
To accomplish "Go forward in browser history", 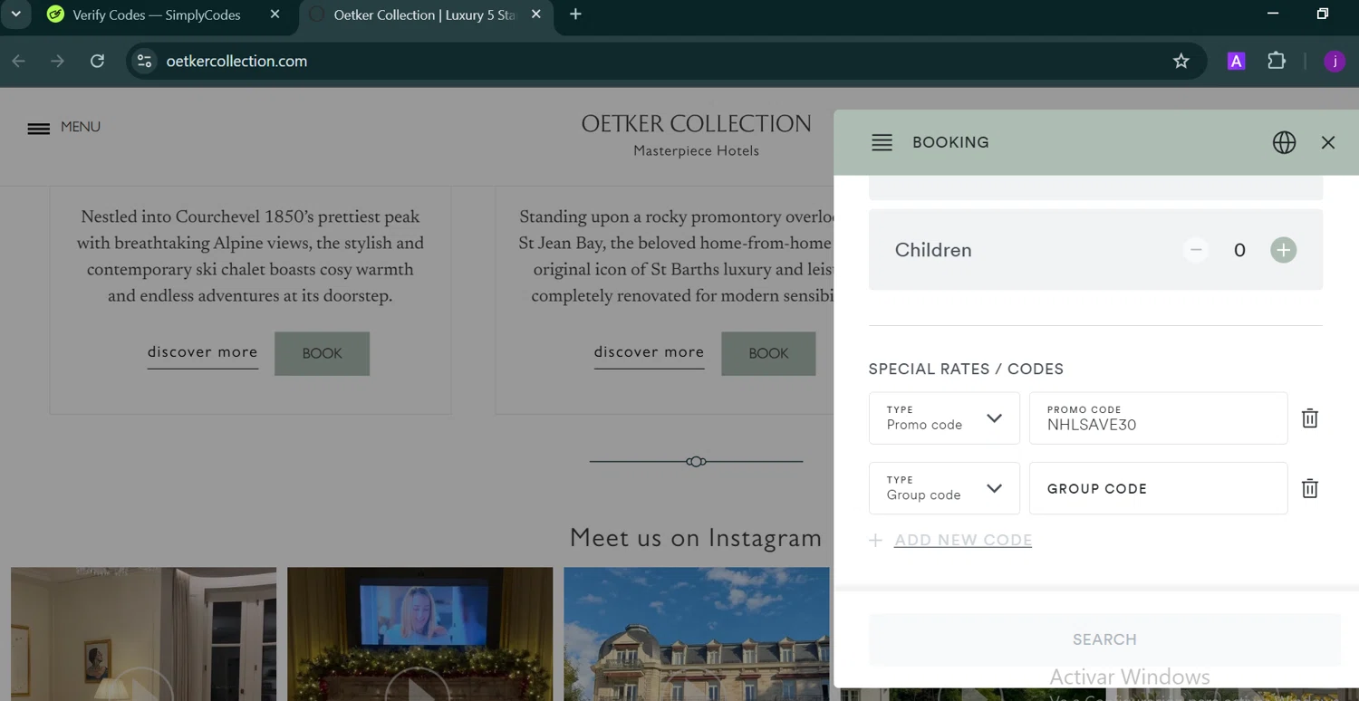I will (58, 61).
